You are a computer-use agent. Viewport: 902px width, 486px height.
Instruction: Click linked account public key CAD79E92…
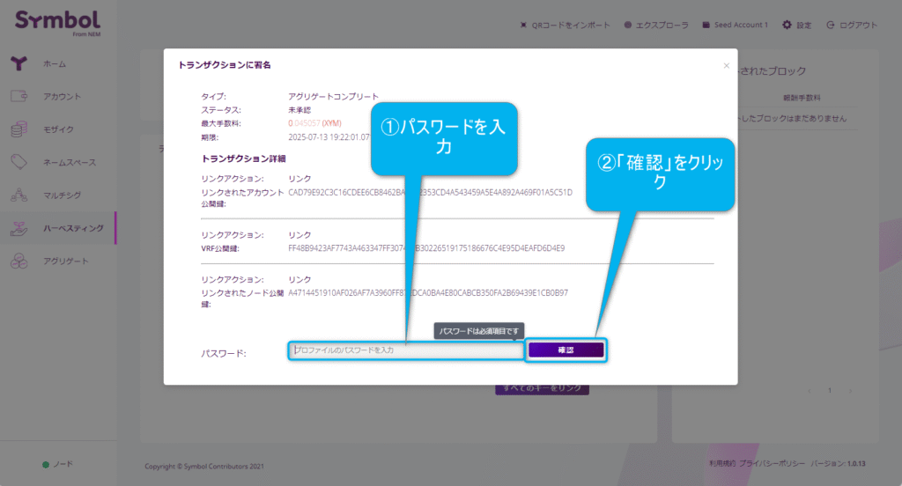pyautogui.click(x=430, y=192)
